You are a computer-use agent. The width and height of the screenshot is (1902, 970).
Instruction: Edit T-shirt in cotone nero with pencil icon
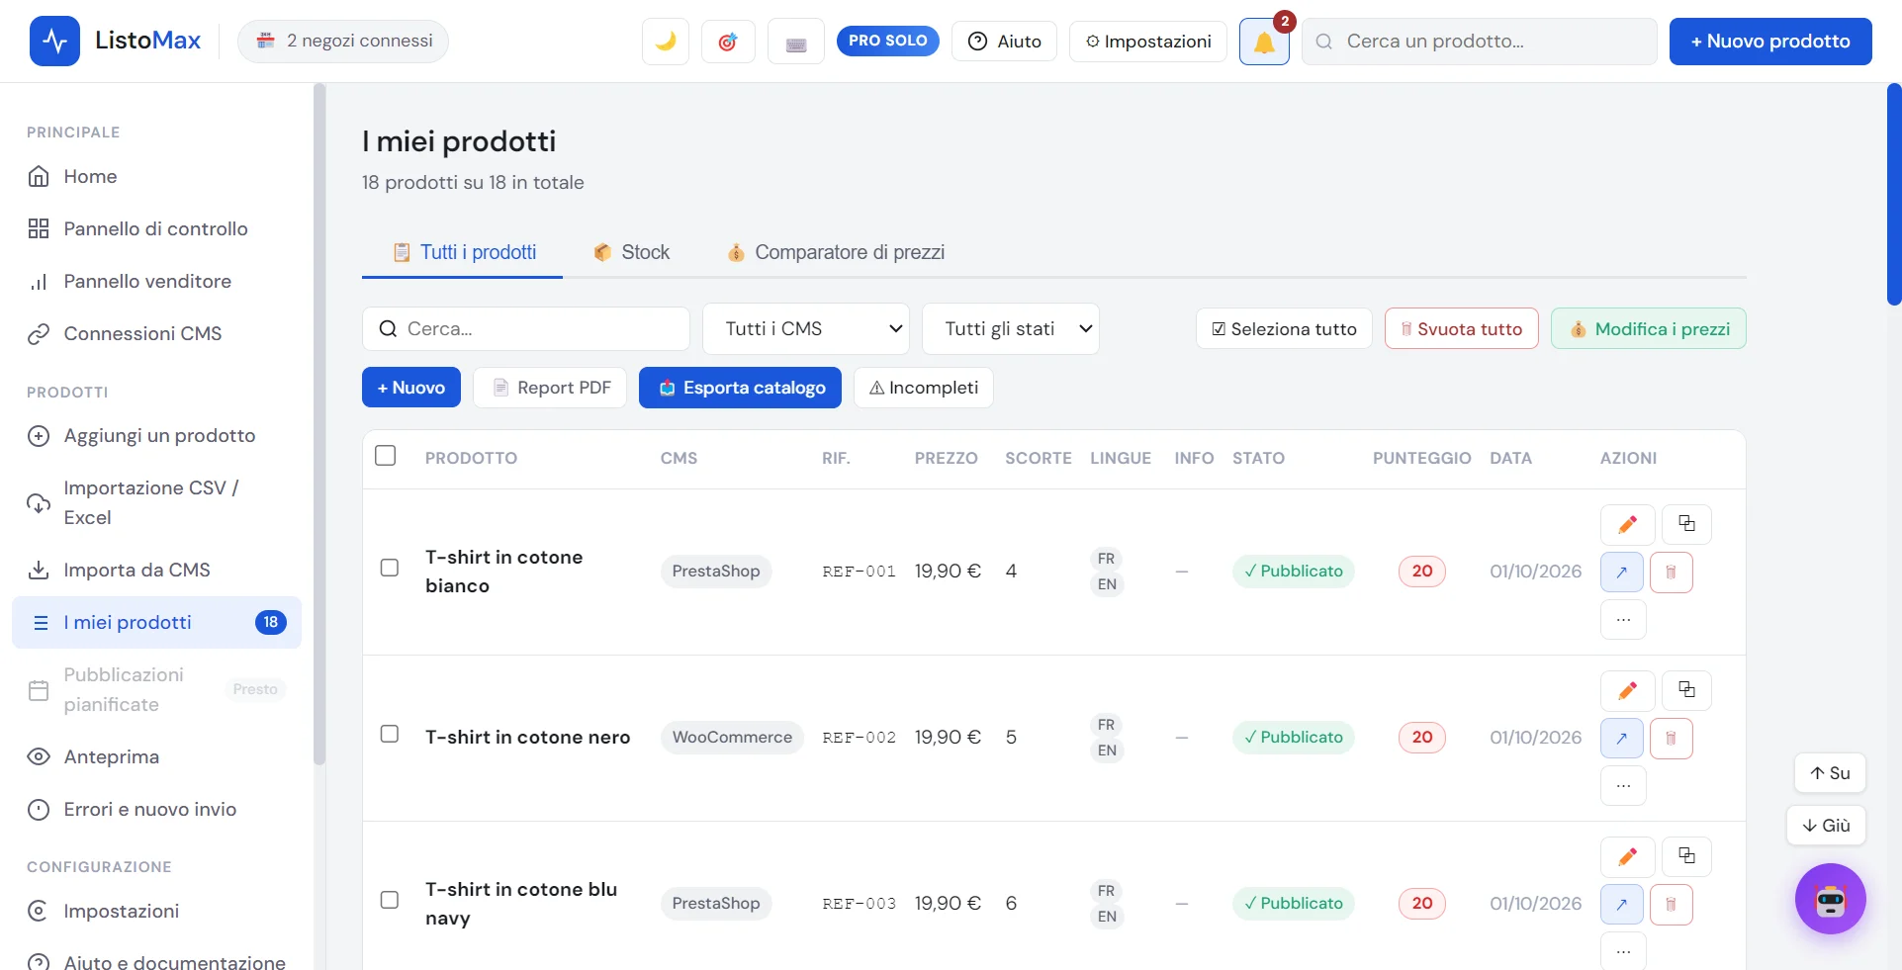(1627, 690)
